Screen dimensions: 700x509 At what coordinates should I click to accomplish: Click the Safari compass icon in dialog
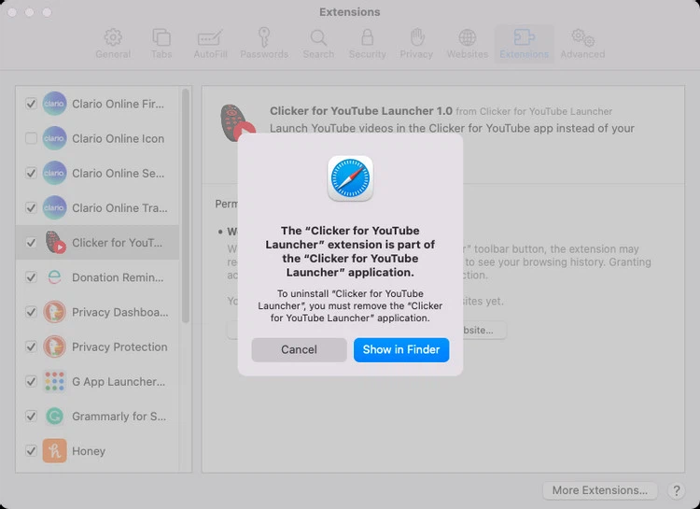coord(350,178)
